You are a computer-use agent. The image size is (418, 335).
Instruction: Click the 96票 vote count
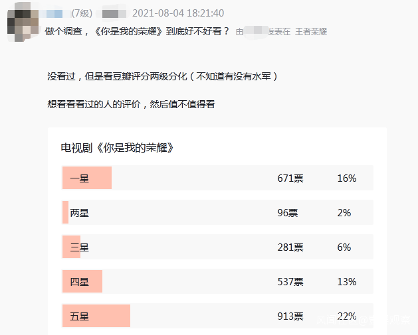pos(288,213)
